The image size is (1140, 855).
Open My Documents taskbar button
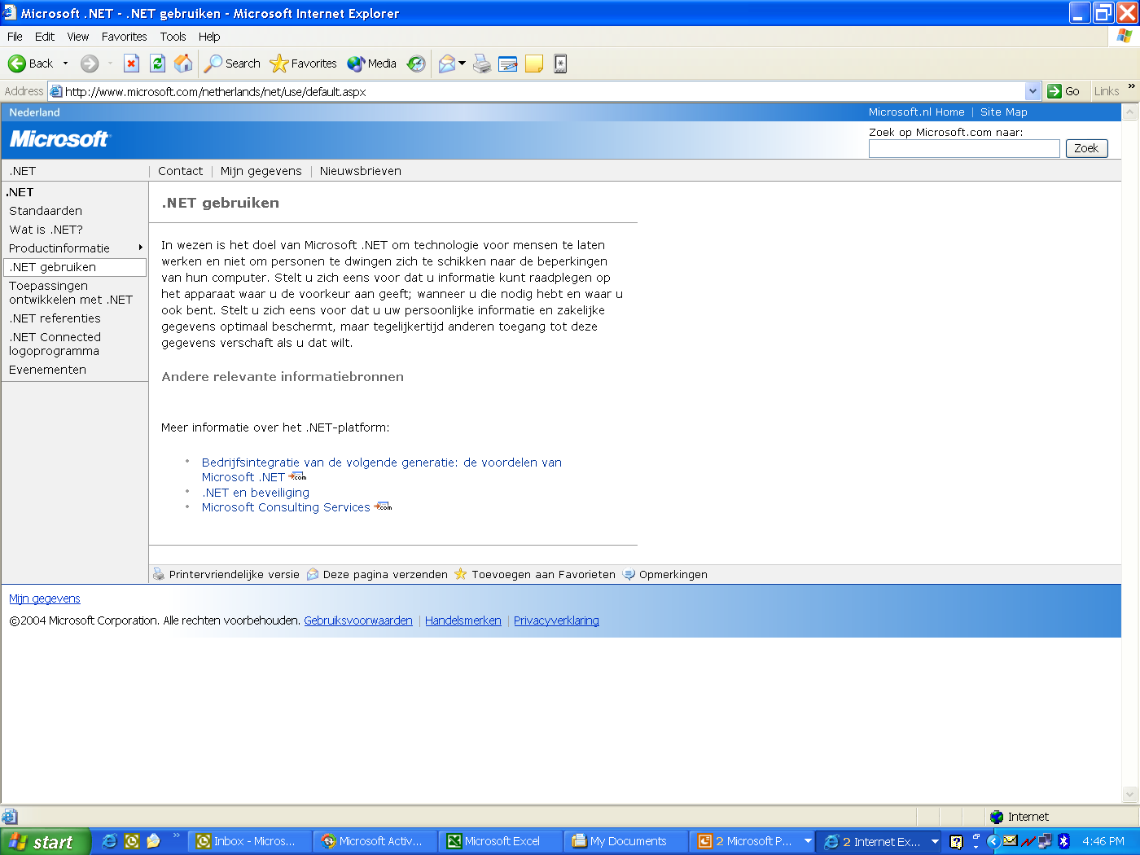pyautogui.click(x=626, y=841)
